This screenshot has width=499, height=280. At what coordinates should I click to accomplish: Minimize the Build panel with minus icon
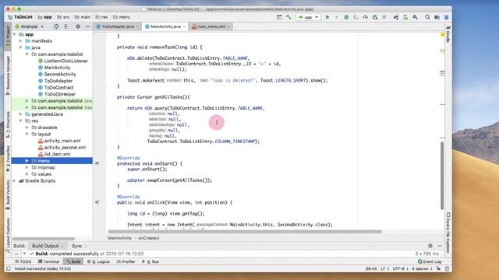coord(440,246)
